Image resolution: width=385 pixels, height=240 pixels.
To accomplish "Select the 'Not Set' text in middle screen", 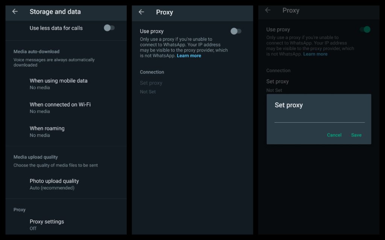I will pos(148,92).
